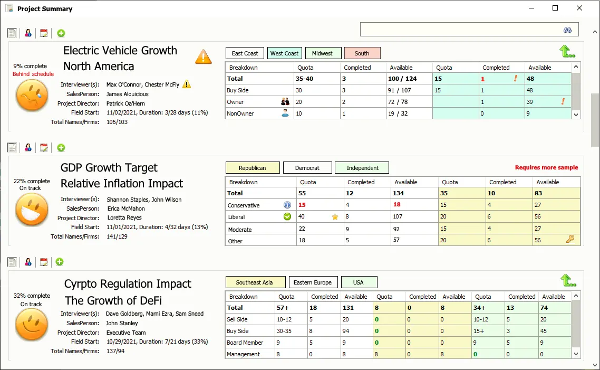Click 'Loretta Reyes' project director name

(x=124, y=217)
